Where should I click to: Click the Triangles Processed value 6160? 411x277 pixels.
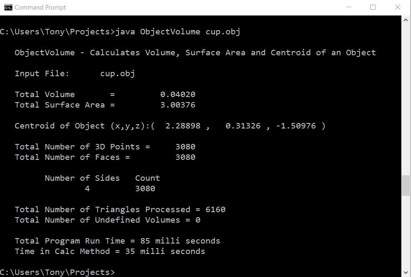tap(215, 210)
